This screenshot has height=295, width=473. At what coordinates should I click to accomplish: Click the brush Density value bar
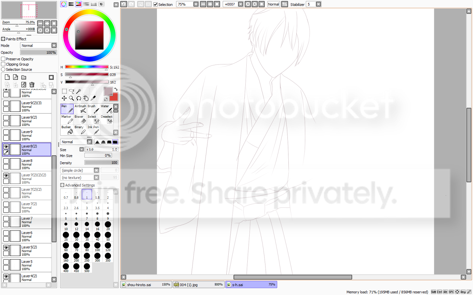[101, 163]
